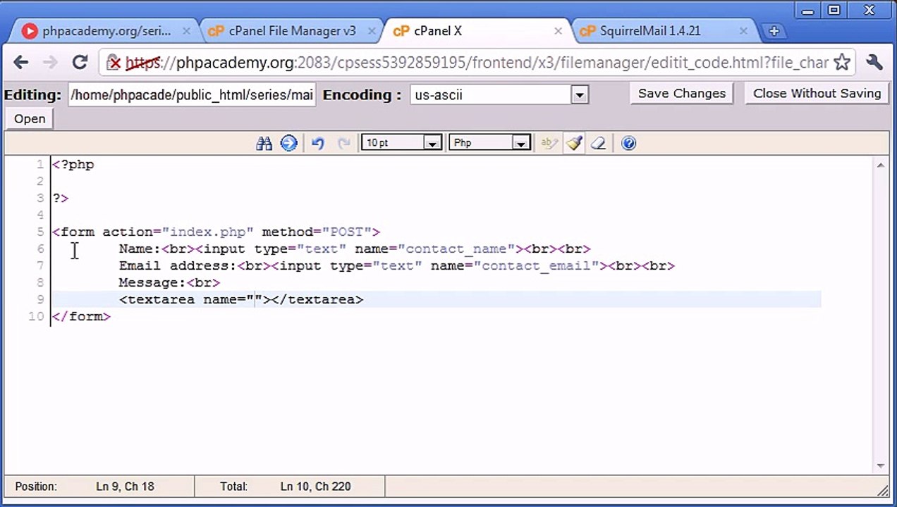Screen dimensions: 897x507
Task: Open the 10 pt font size dropdown
Action: (432, 143)
